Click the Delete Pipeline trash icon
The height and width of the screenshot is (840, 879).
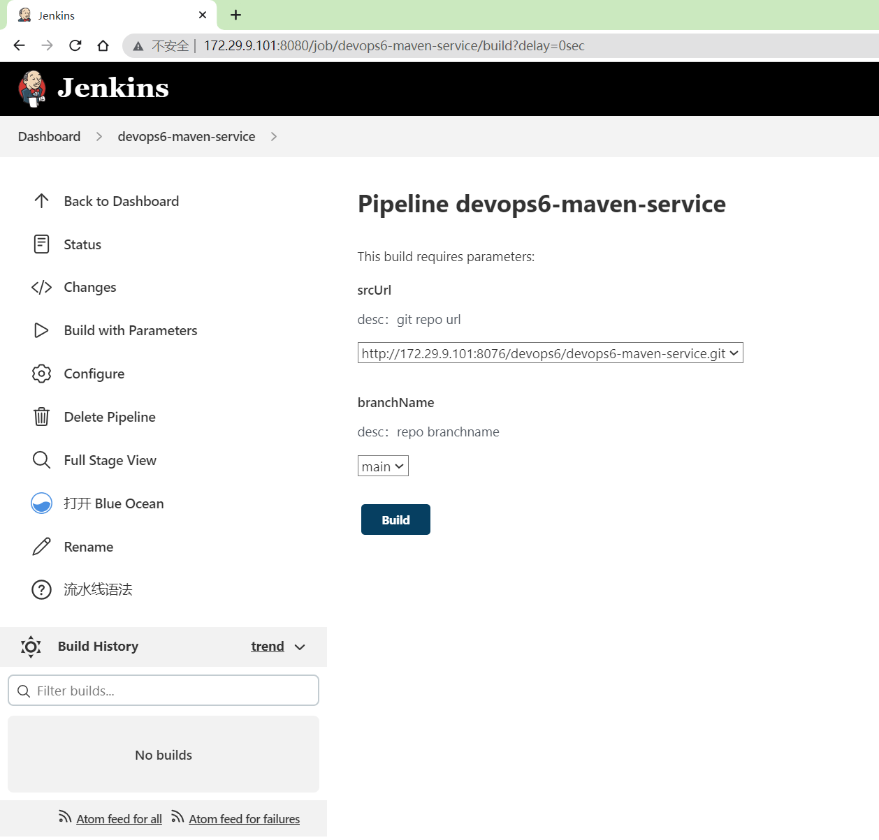[x=41, y=417]
